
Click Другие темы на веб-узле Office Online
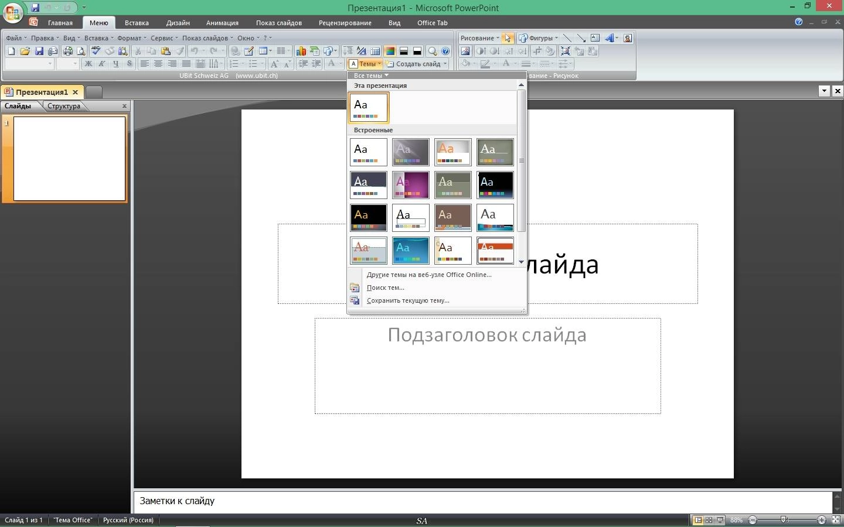point(429,275)
